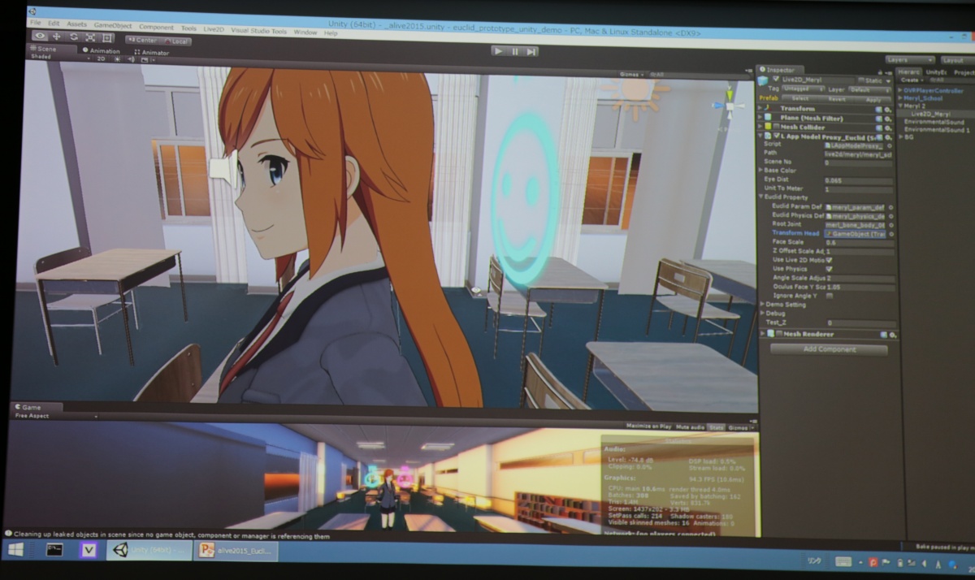Image resolution: width=975 pixels, height=580 pixels.
Task: Click prefab Apply button
Action: click(x=873, y=99)
